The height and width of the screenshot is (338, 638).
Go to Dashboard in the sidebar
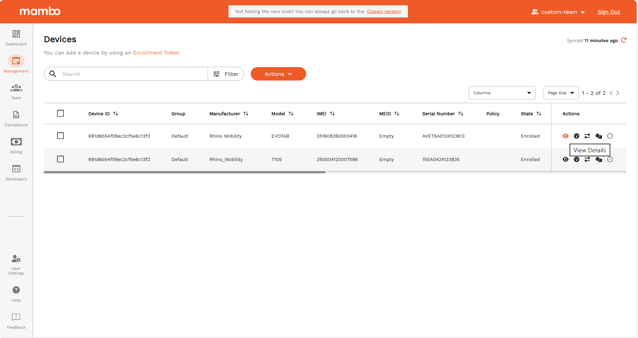coord(16,38)
